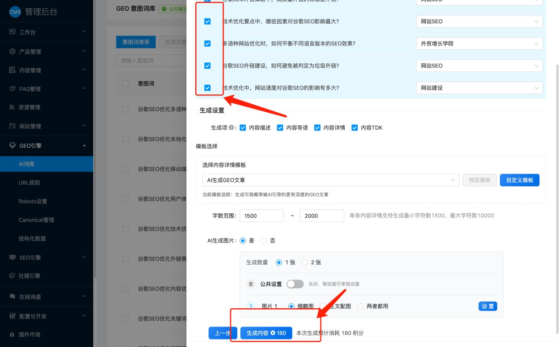Uncheck the 内容描述 checkbox

tap(242, 128)
